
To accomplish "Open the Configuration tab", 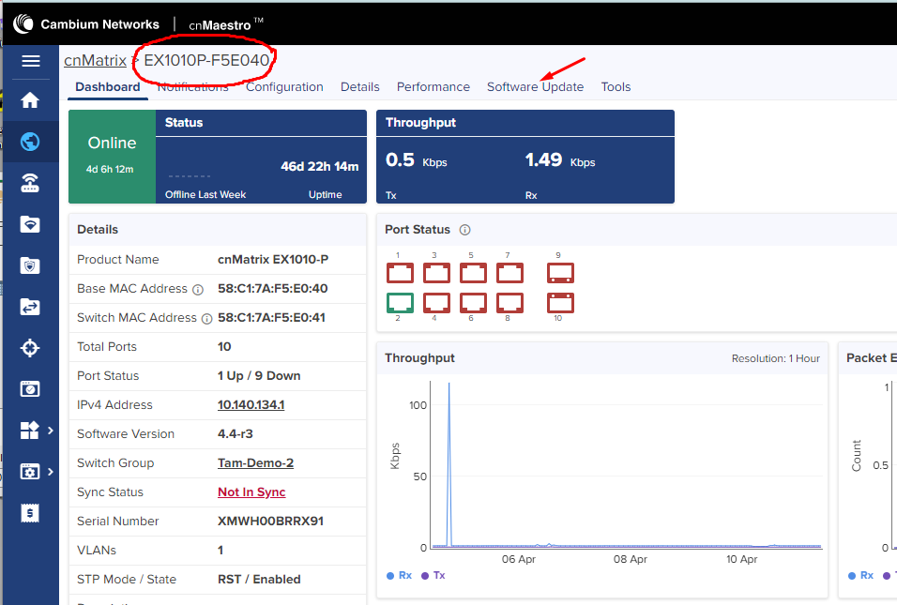I will (284, 87).
